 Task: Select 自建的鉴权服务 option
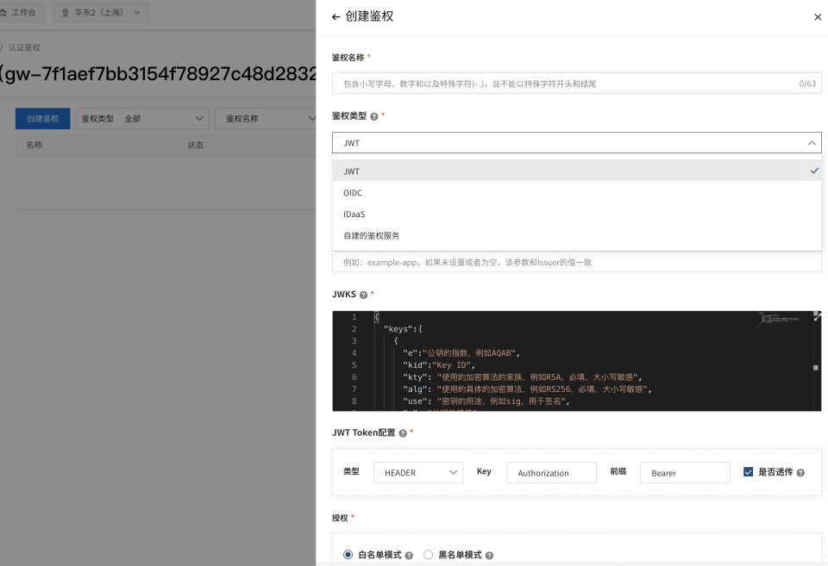[x=371, y=235]
